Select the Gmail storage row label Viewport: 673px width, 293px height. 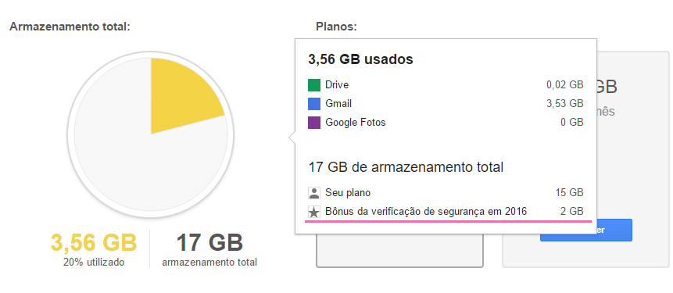point(338,104)
